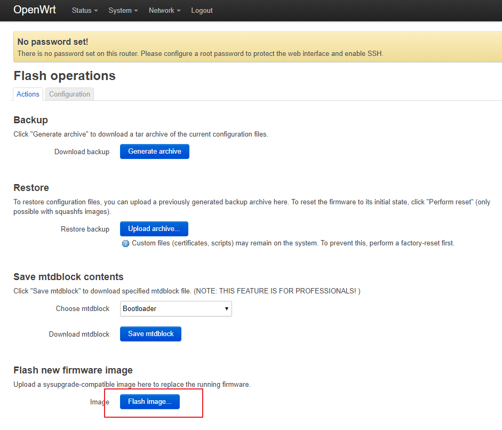Expand the Bootloader mtdblock dropdown
502x430 pixels.
click(176, 309)
